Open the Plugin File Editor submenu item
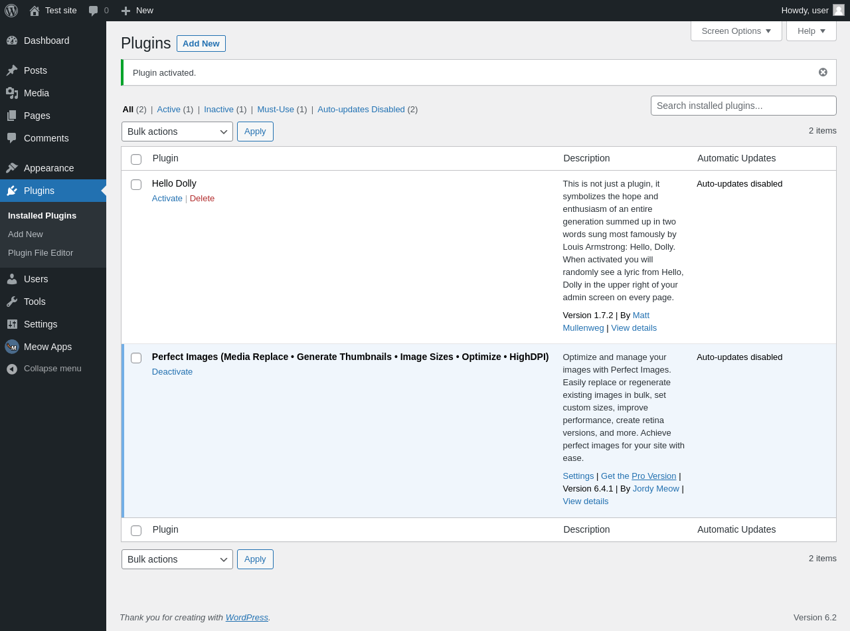This screenshot has height=631, width=850. click(x=41, y=253)
